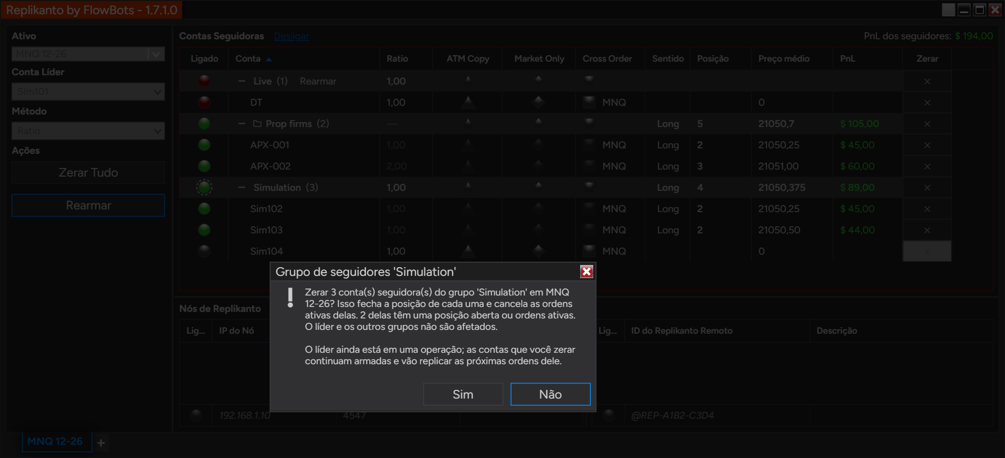Click the Desligar link beside Contas Seguidoras

pyautogui.click(x=291, y=36)
